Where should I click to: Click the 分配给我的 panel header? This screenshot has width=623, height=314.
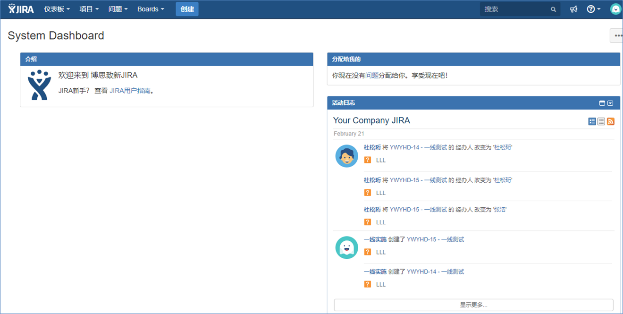(x=473, y=59)
